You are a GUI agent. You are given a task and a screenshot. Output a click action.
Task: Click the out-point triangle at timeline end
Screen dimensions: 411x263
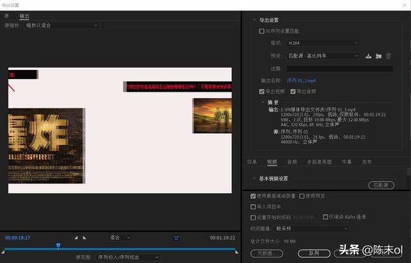237,252
